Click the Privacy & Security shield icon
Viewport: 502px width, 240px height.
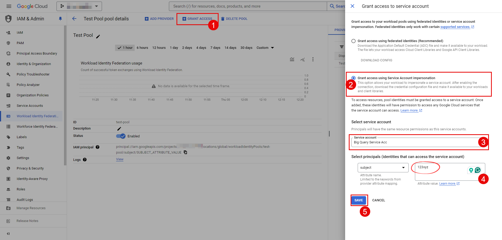8,168
